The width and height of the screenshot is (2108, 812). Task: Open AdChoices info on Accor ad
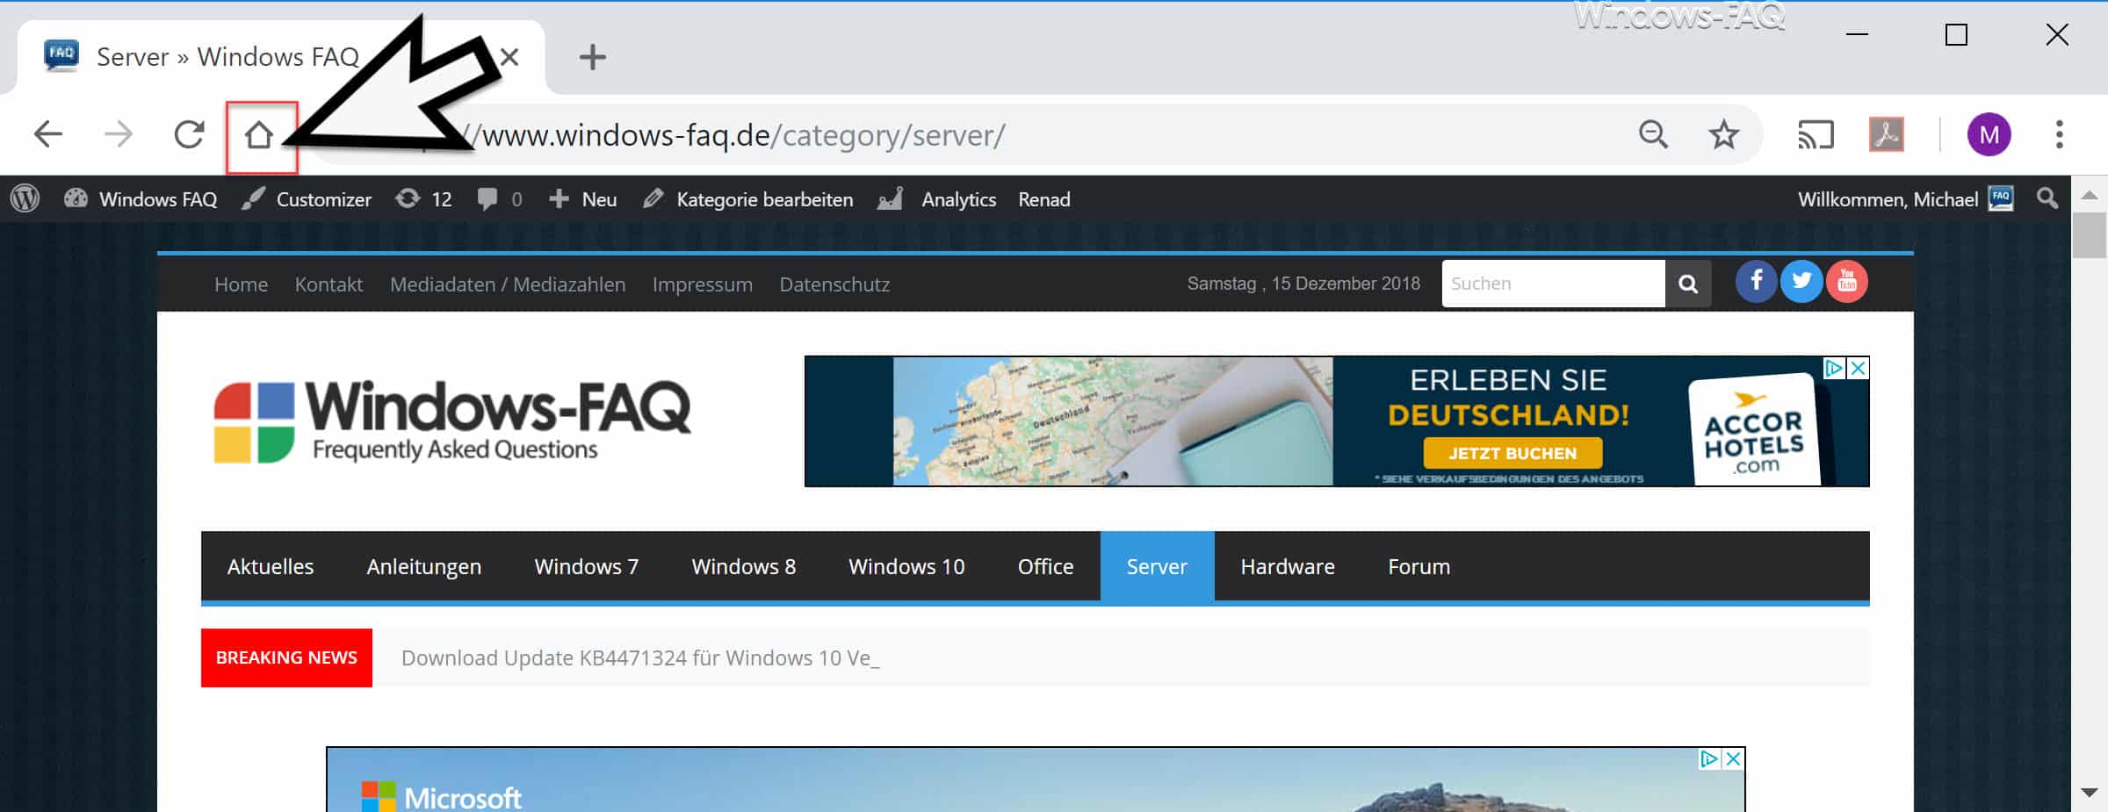pos(1835,369)
